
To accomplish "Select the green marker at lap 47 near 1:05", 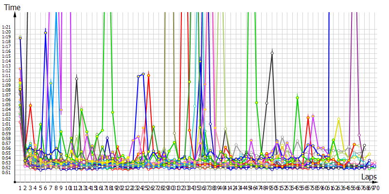I will (x=256, y=102).
